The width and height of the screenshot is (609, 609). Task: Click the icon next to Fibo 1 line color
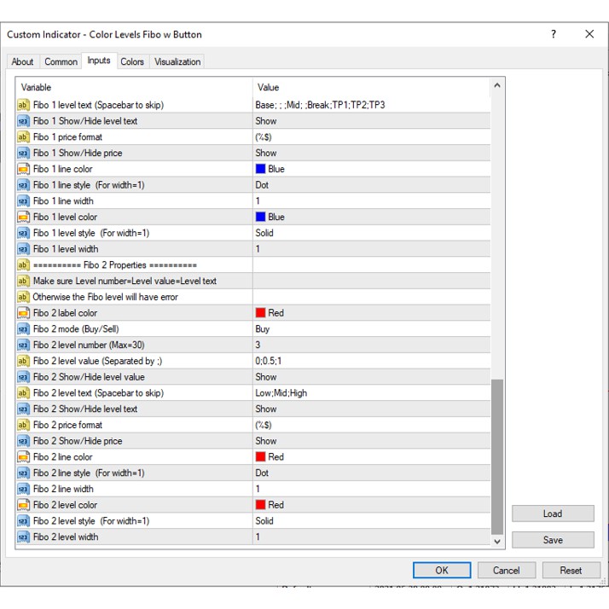tap(23, 169)
